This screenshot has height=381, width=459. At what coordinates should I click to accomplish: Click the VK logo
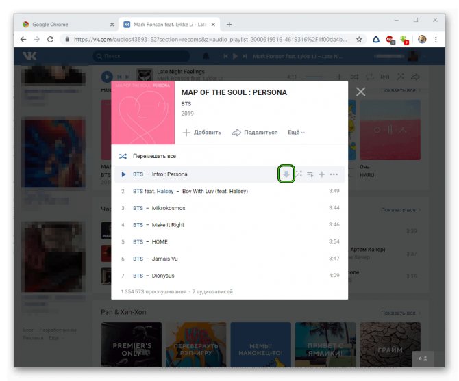point(29,56)
